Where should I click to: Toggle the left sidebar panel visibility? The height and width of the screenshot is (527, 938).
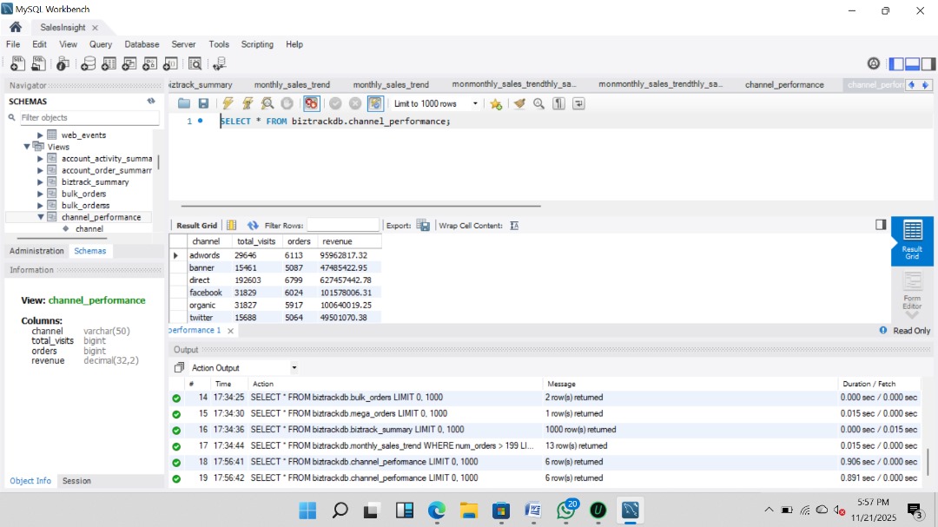(896, 64)
